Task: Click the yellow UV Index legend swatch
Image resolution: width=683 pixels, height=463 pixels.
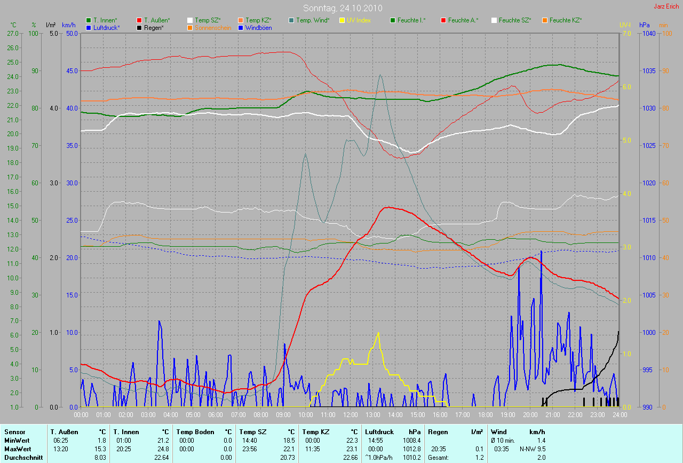Action: [342, 20]
